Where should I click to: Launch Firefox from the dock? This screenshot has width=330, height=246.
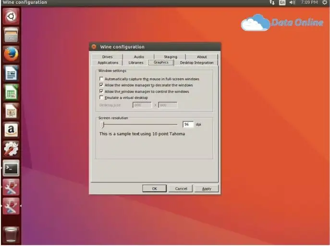point(11,54)
